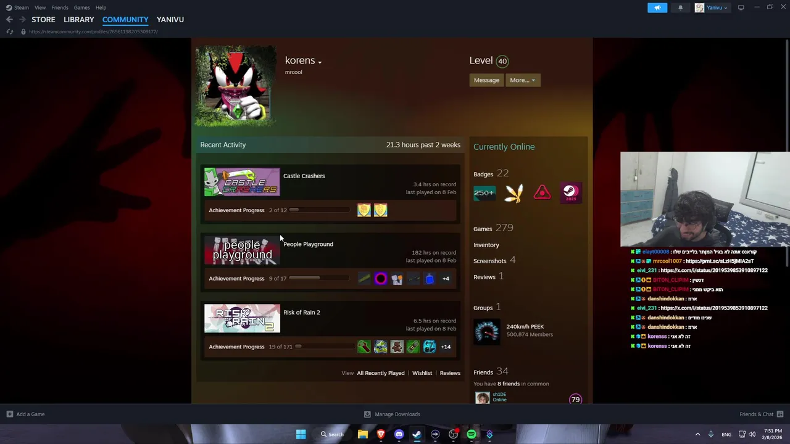Screen dimensions: 790x444
Task: Open the Friends 34 link
Action: [x=491, y=372]
